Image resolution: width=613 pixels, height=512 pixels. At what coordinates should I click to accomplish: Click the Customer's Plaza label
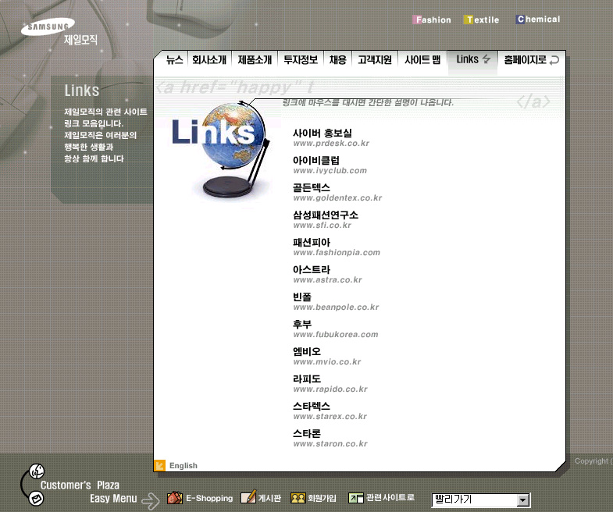pyautogui.click(x=80, y=485)
